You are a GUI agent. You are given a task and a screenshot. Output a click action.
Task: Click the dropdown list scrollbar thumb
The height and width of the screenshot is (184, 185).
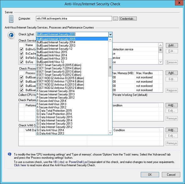coord(110,67)
